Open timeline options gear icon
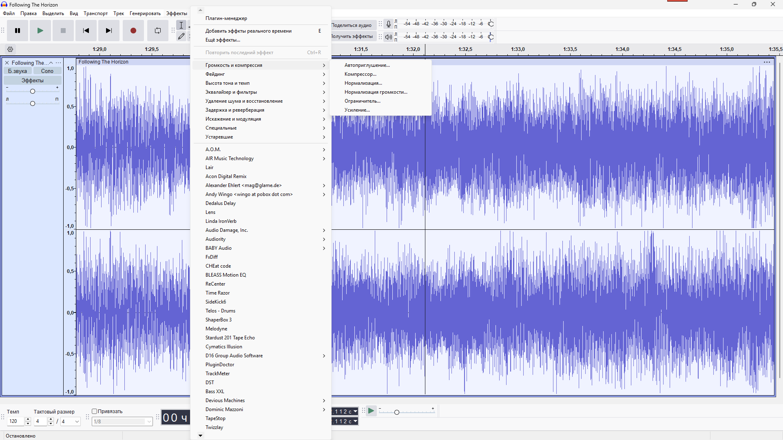 [x=11, y=49]
